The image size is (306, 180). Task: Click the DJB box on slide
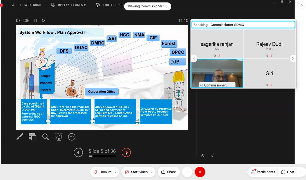coord(177,61)
